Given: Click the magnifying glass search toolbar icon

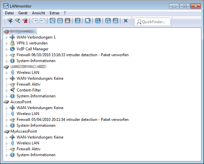Looking at the screenshot, I should point(98,21).
